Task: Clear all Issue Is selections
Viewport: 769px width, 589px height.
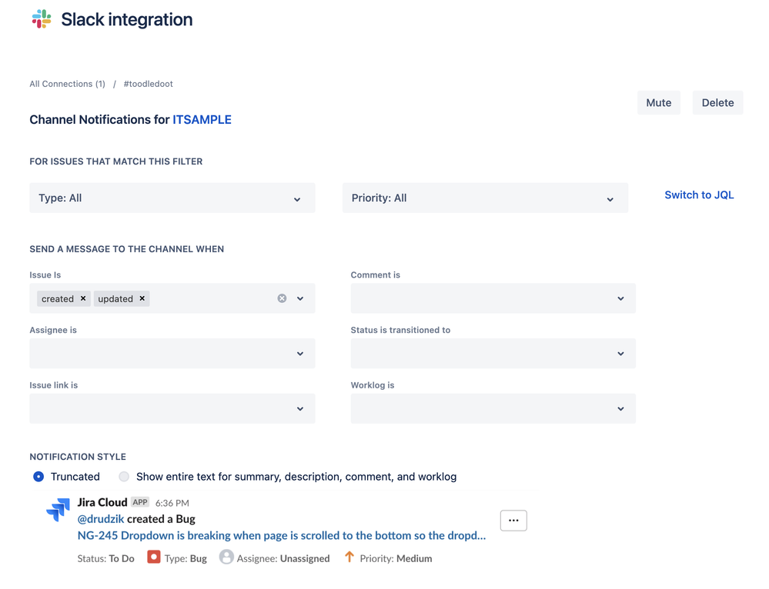Action: (282, 298)
